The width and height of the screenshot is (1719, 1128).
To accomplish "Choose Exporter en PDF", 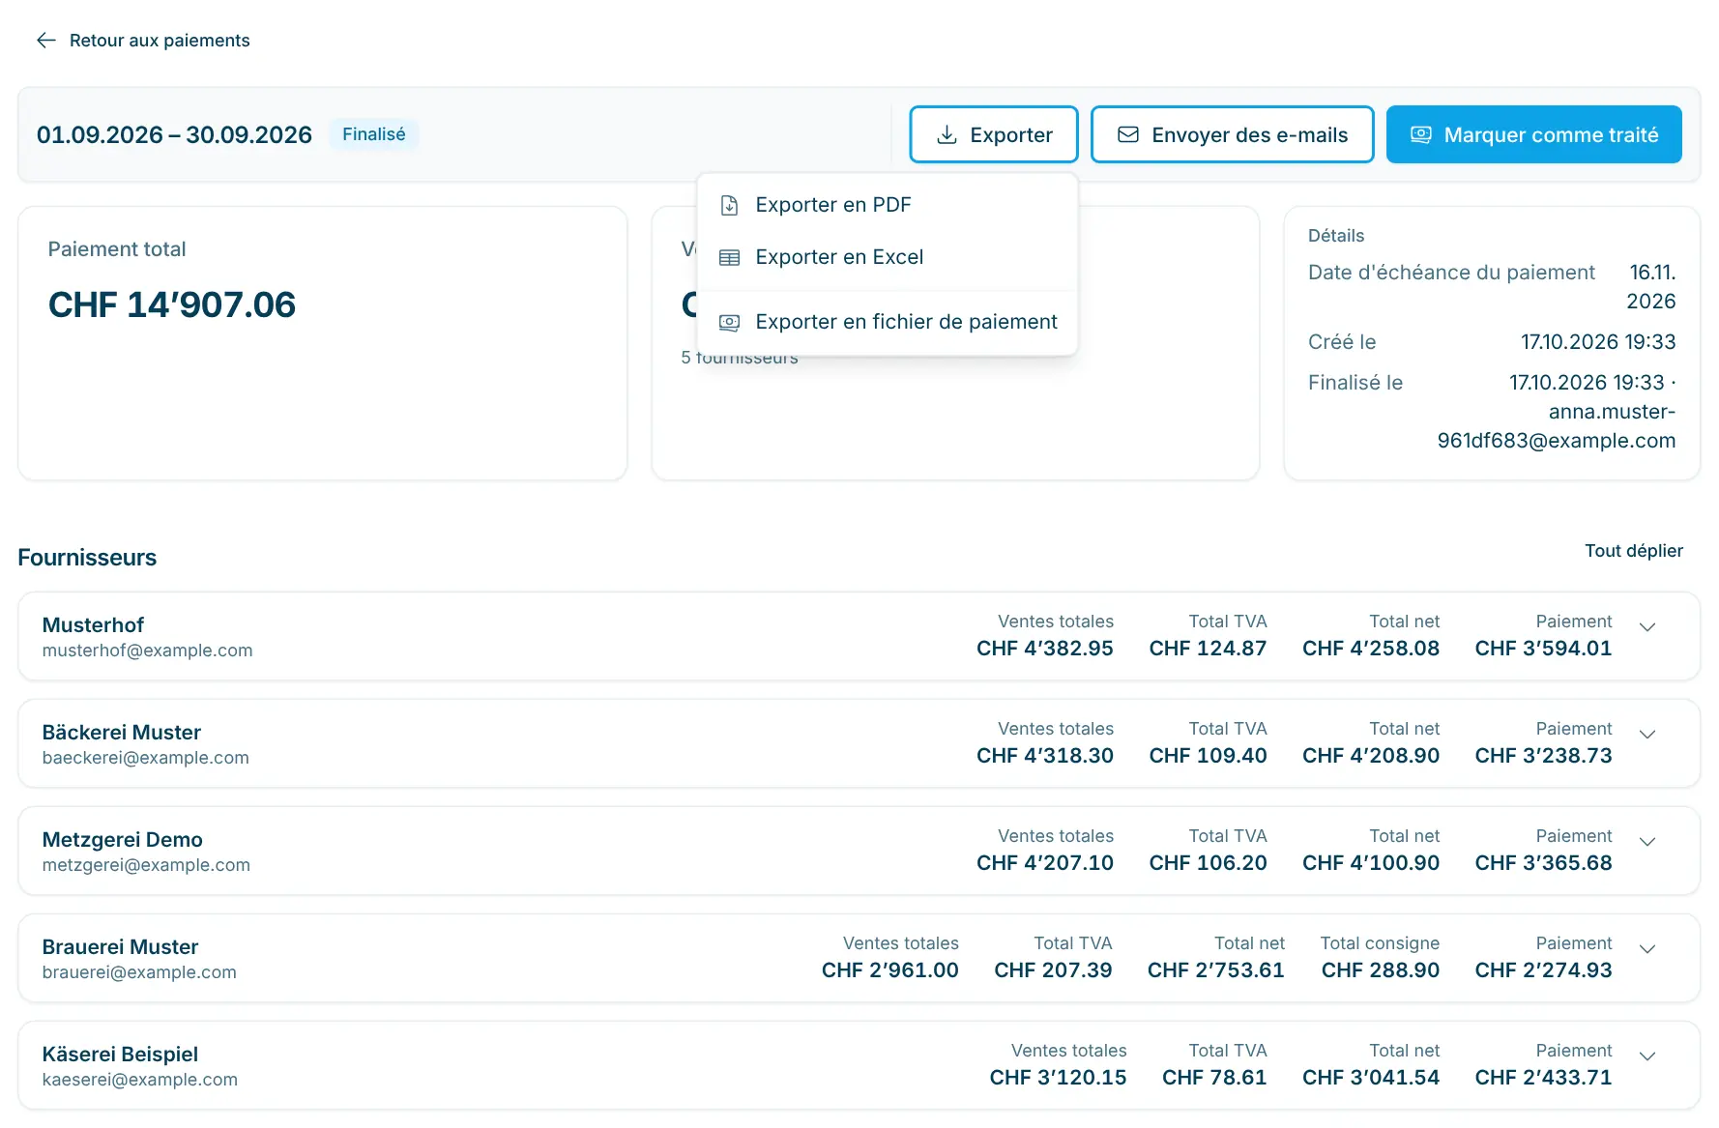I will click(887, 205).
